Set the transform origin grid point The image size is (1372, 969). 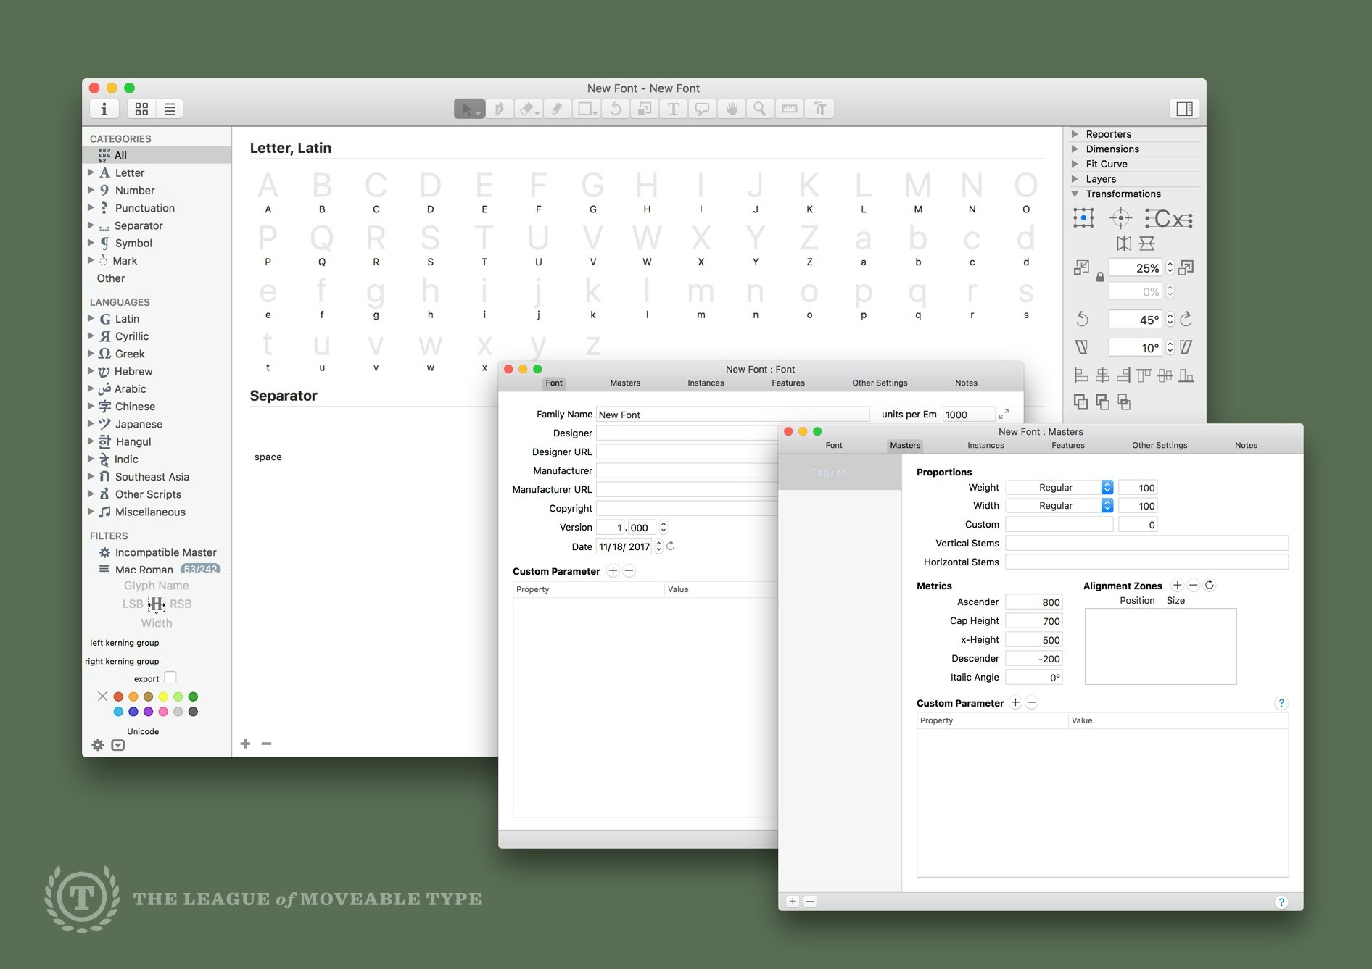[x=1083, y=218]
